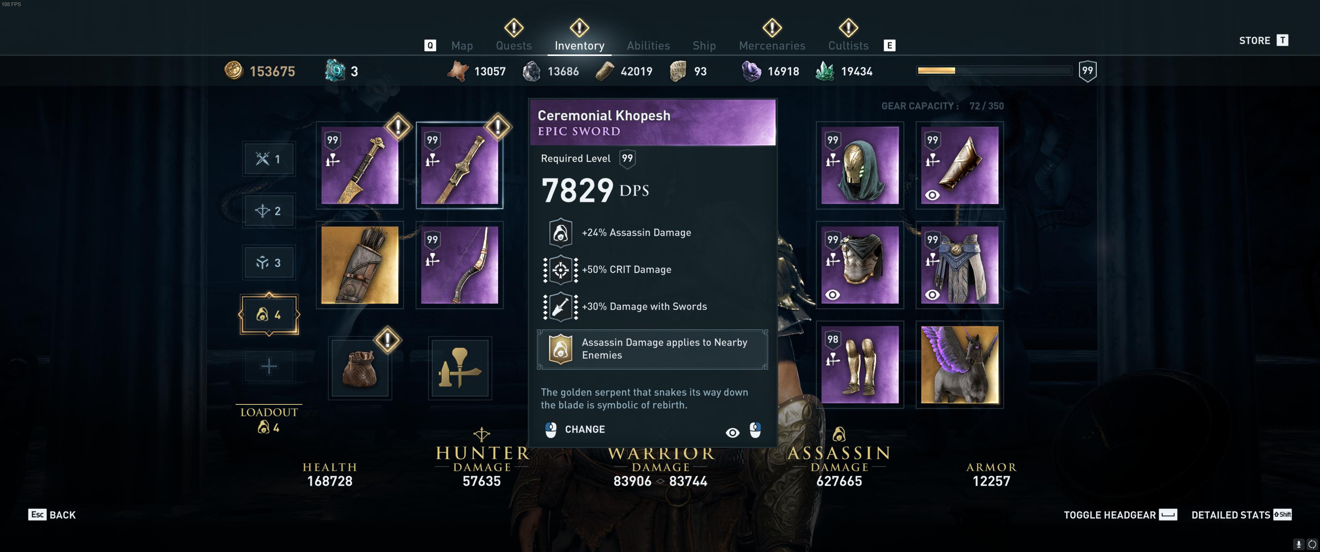Viewport: 1320px width, 552px height.
Task: Select the golden bracer arms slot
Action: coord(959,165)
